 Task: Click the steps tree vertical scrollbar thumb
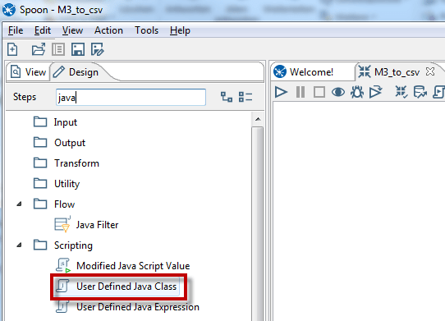click(258, 223)
